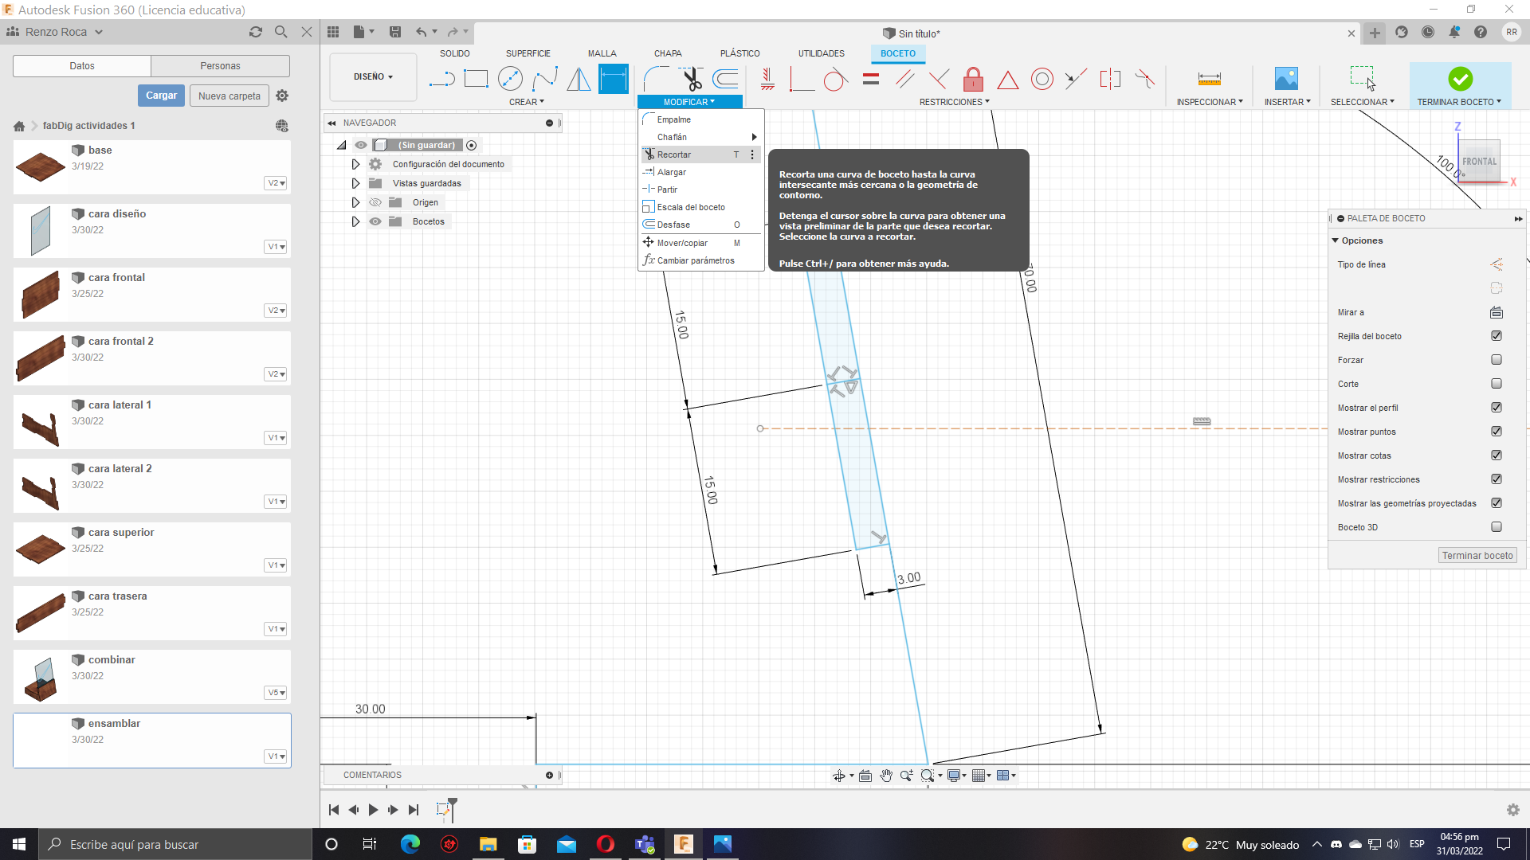1530x860 pixels.
Task: Expand the Origen tree node
Action: [355, 202]
